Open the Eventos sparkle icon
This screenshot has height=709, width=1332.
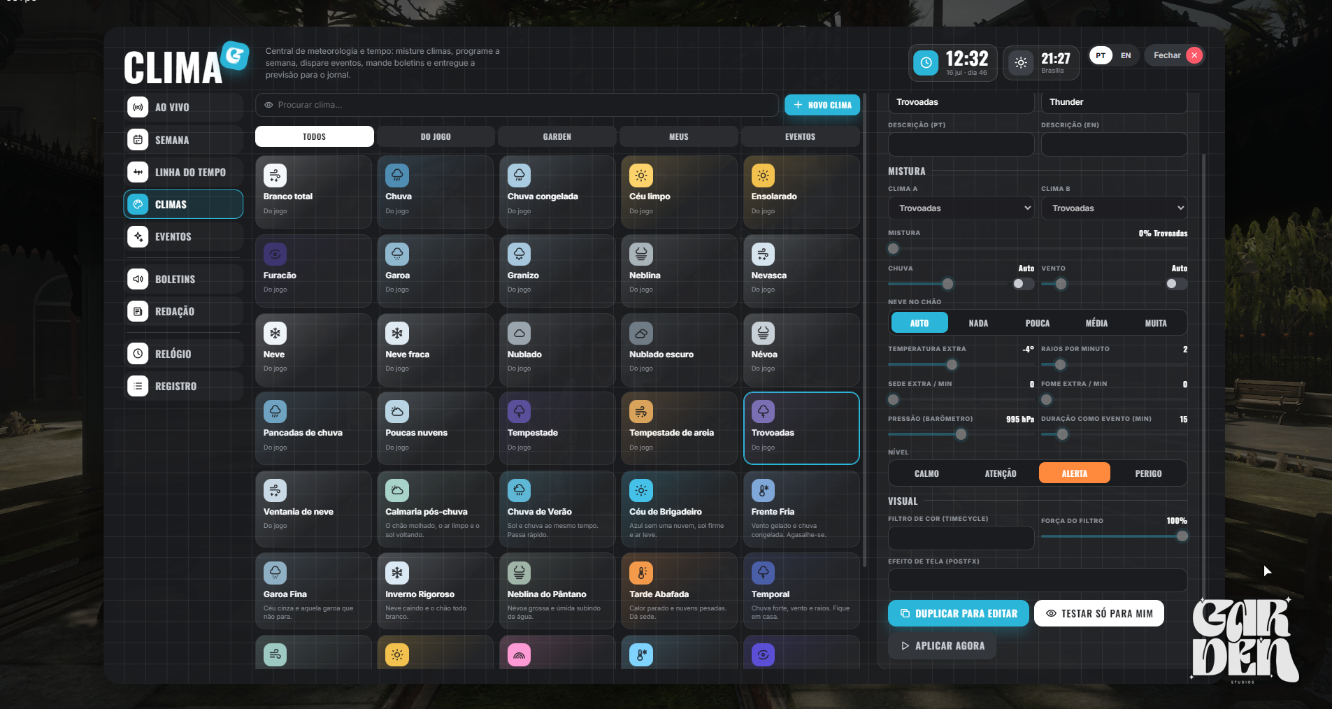pos(138,236)
